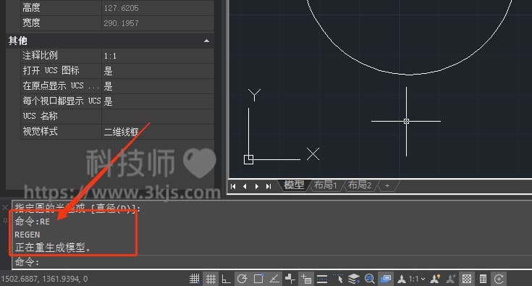Add new layout with plus tab
Image resolution: width=532 pixels, height=286 pixels.
click(x=387, y=185)
